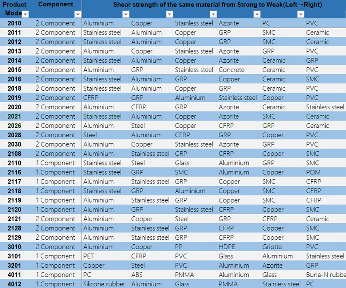Select the Azorite cell in row 2010
Viewport: 346px width, 288px height.
pos(229,23)
